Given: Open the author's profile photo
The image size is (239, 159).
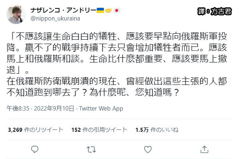Looking at the screenshot, I should tap(16, 14).
